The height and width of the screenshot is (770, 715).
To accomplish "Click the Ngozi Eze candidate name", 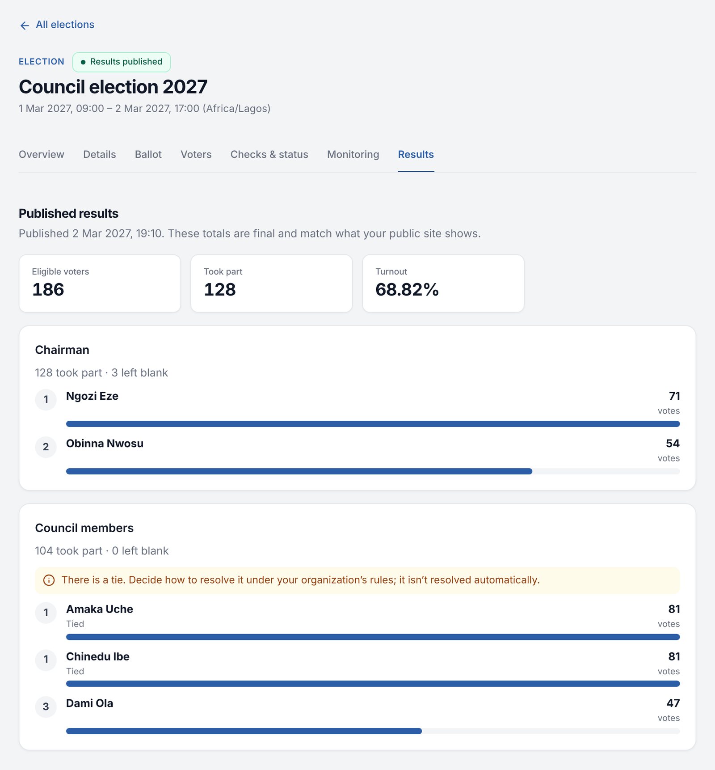I will pyautogui.click(x=92, y=396).
